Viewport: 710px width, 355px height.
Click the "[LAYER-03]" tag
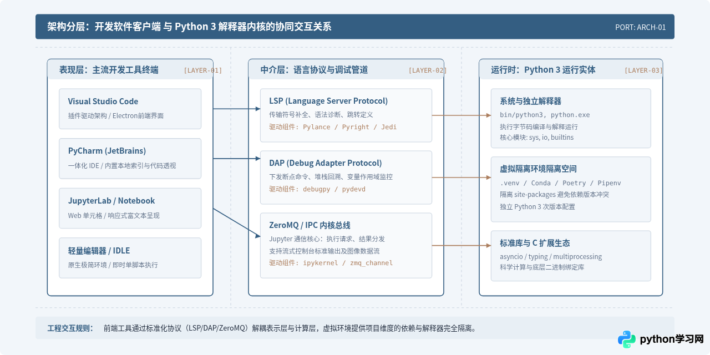point(643,70)
